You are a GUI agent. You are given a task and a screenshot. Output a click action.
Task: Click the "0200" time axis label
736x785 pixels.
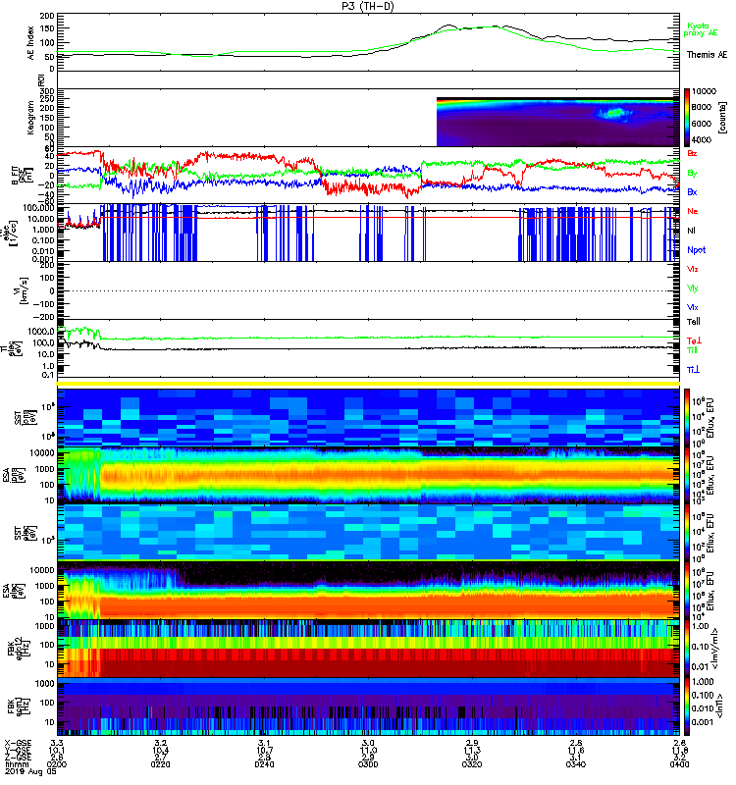pos(57,764)
